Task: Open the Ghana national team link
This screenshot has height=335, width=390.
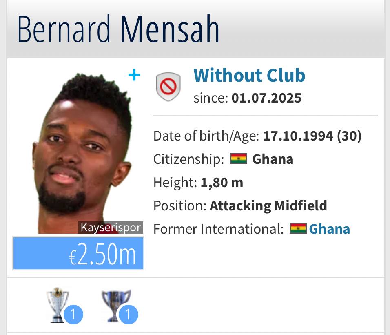Action: point(329,229)
